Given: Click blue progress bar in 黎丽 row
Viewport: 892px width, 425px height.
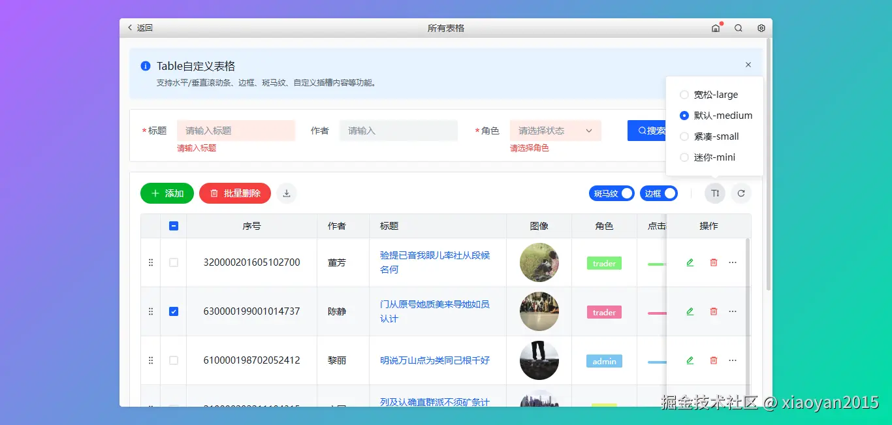Looking at the screenshot, I should [x=657, y=362].
